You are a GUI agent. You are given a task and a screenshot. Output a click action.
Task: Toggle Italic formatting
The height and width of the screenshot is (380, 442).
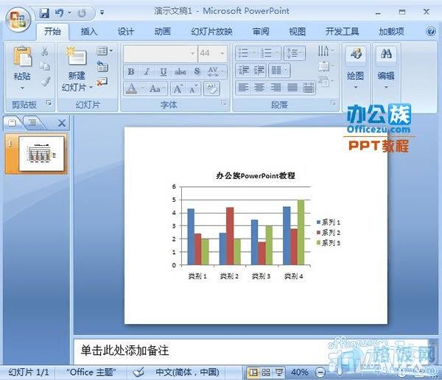click(147, 71)
